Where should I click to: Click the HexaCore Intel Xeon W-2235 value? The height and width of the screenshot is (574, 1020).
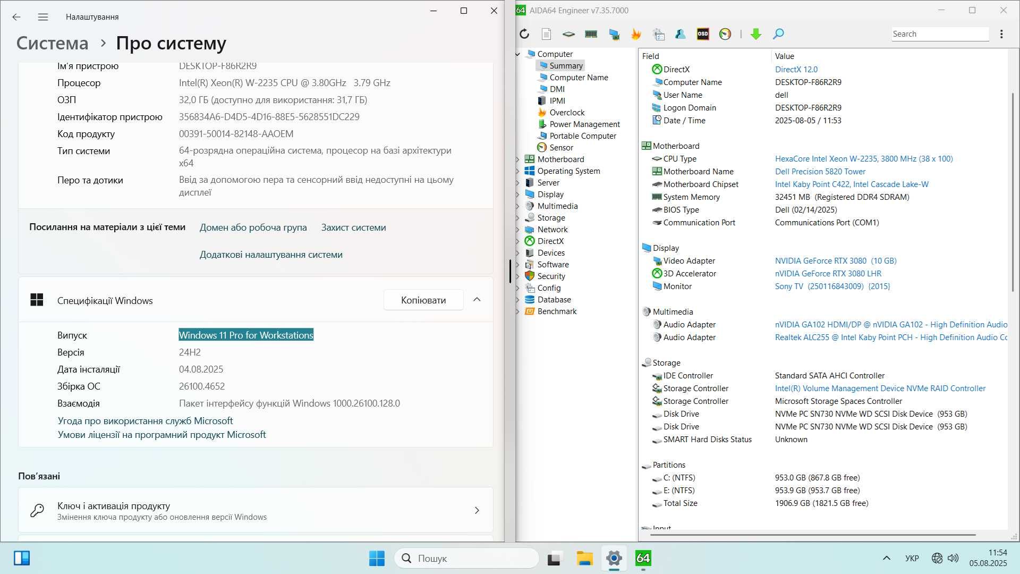point(863,159)
